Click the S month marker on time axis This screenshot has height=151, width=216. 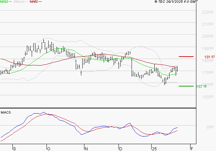pyautogui.click(x=14, y=149)
